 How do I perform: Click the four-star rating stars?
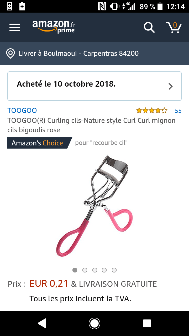pyautogui.click(x=152, y=111)
